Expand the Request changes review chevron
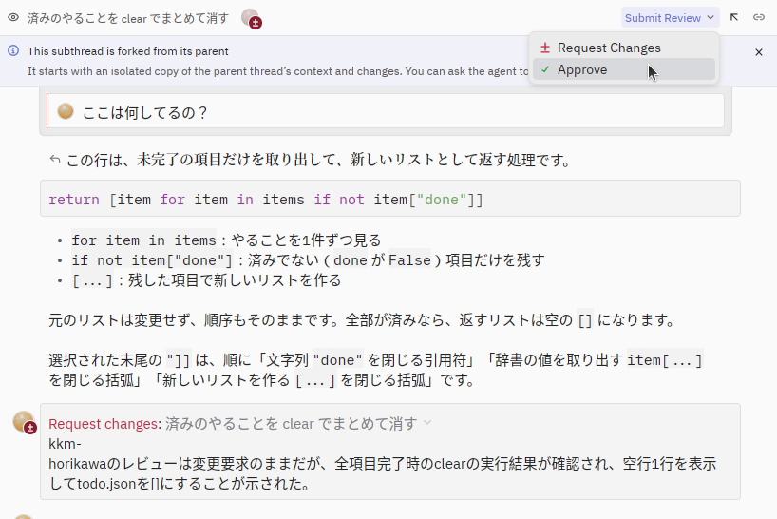This screenshot has width=777, height=519. 427,423
